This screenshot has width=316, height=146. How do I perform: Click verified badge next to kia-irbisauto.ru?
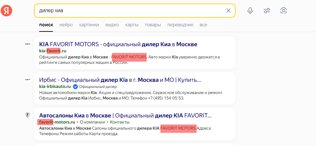[75, 87]
